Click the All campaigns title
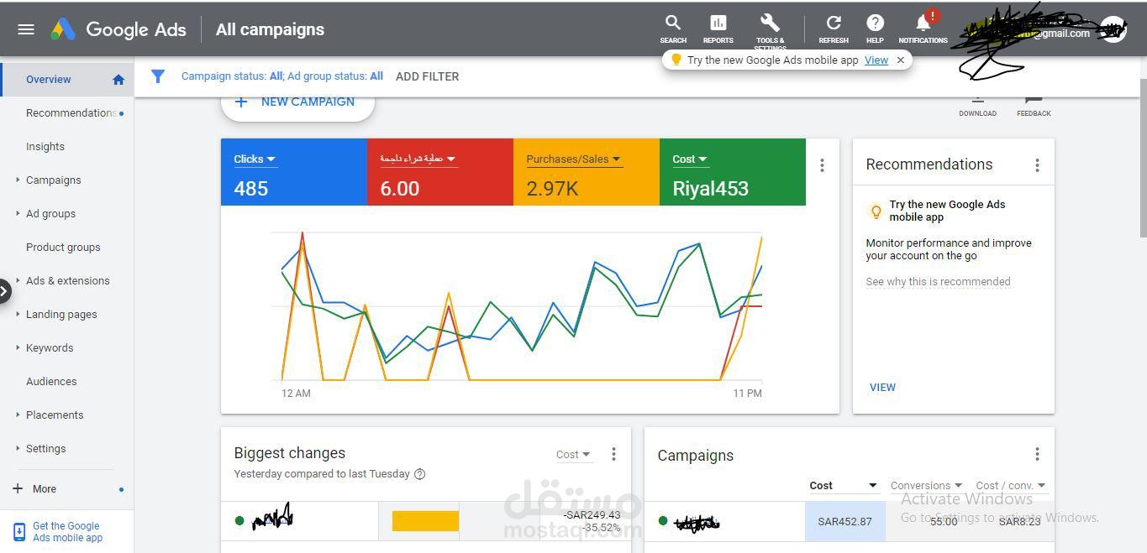This screenshot has height=553, width=1147. coord(270,29)
